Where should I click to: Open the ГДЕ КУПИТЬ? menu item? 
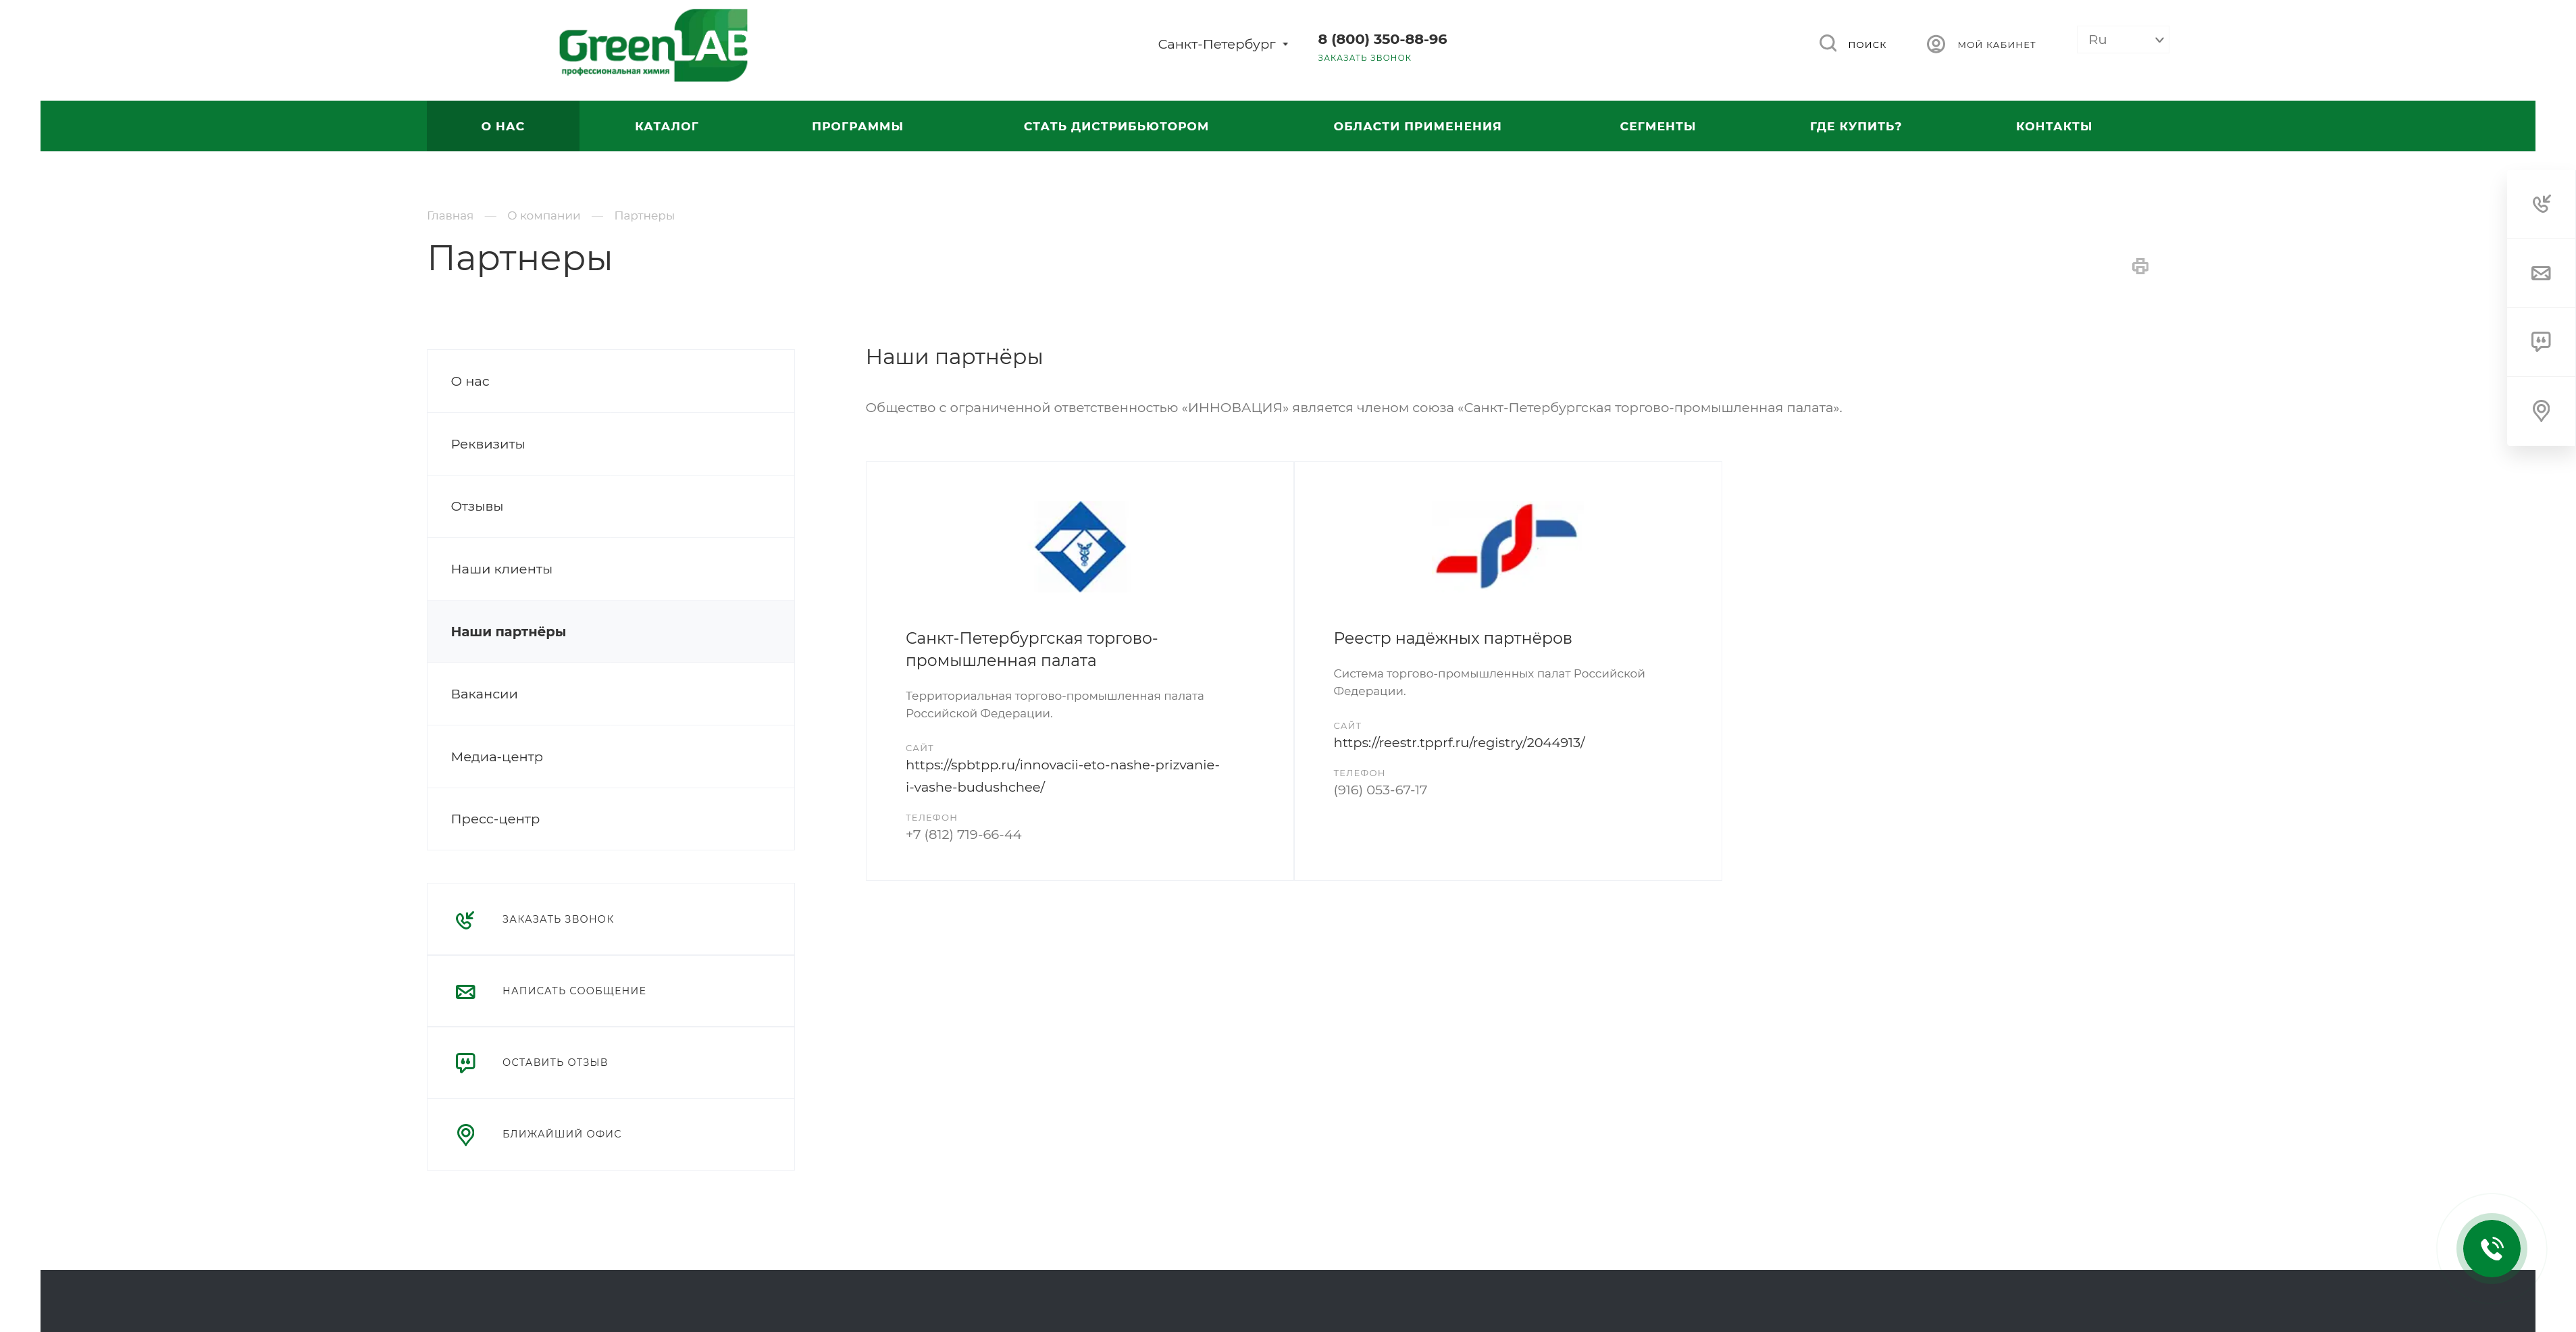click(1855, 126)
